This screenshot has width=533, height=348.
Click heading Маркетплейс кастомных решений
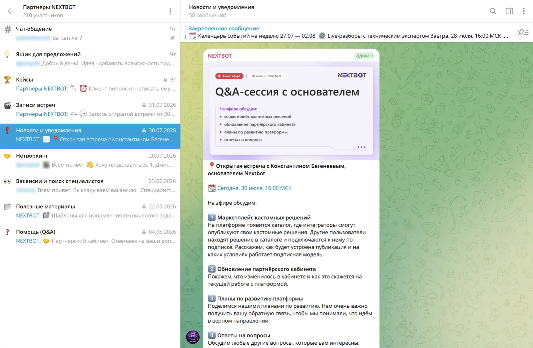(264, 218)
